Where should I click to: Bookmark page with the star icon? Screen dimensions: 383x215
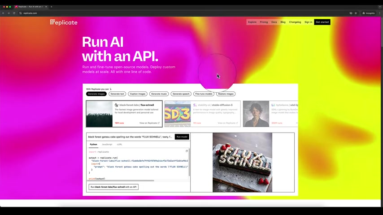pos(356,13)
